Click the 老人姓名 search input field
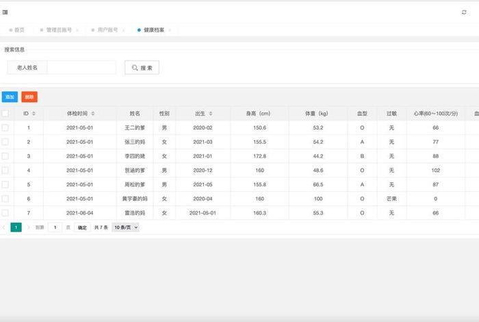The height and width of the screenshot is (322, 479). [x=81, y=68]
